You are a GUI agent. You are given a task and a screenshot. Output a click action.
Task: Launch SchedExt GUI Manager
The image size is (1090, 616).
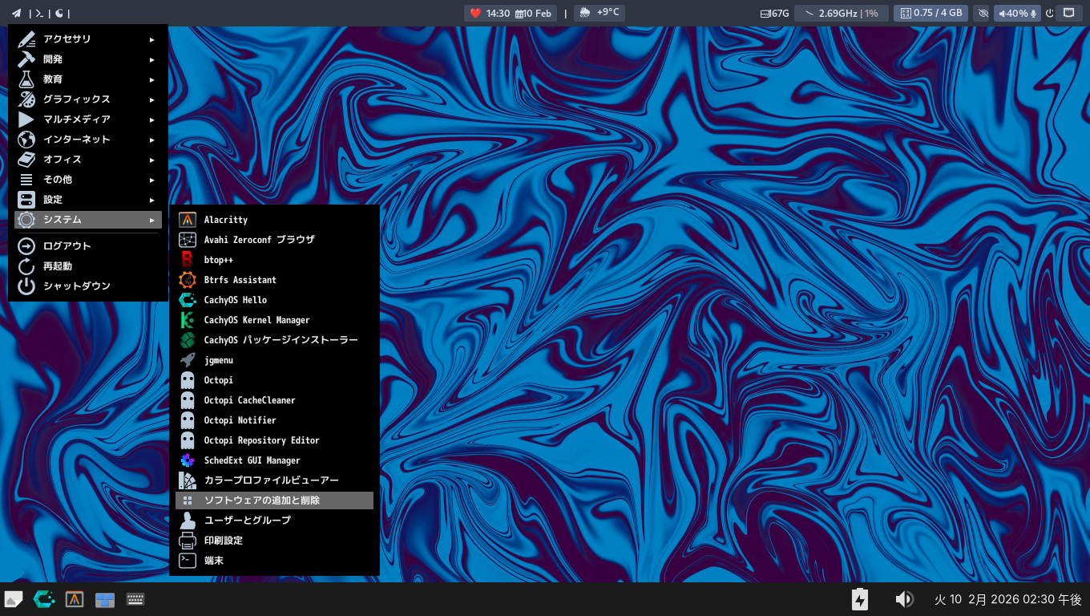coord(252,460)
